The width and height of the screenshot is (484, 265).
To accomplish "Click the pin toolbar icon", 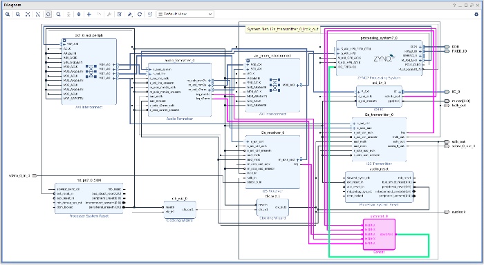I will (x=130, y=14).
